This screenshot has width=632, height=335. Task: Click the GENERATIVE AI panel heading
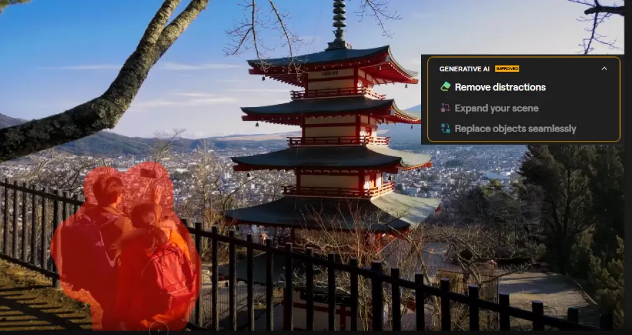(465, 69)
